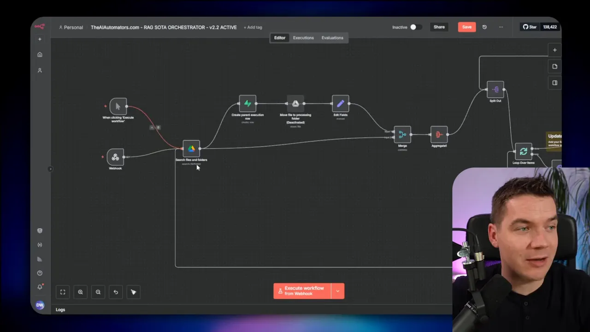
Task: Switch to the Editor tab
Action: coord(280,38)
